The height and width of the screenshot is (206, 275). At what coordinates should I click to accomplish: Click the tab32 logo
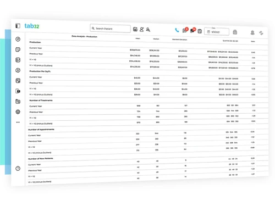(32, 26)
